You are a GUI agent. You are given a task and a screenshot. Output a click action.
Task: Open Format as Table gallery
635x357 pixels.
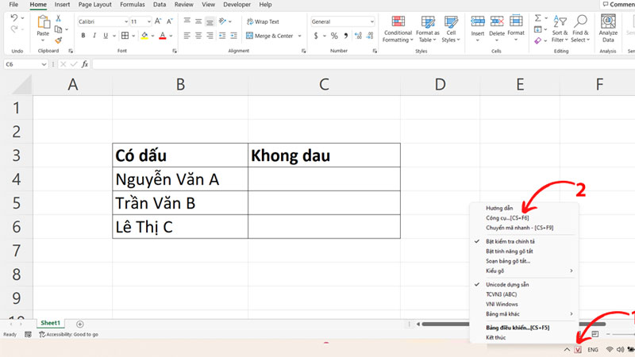click(428, 29)
